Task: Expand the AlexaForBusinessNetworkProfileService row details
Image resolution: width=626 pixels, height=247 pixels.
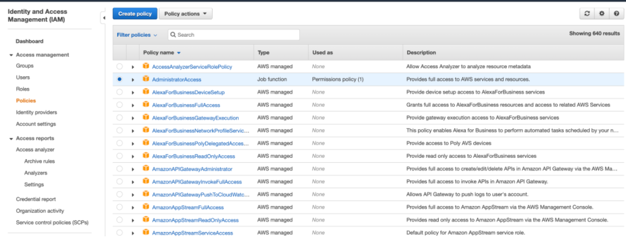Action: click(x=133, y=131)
